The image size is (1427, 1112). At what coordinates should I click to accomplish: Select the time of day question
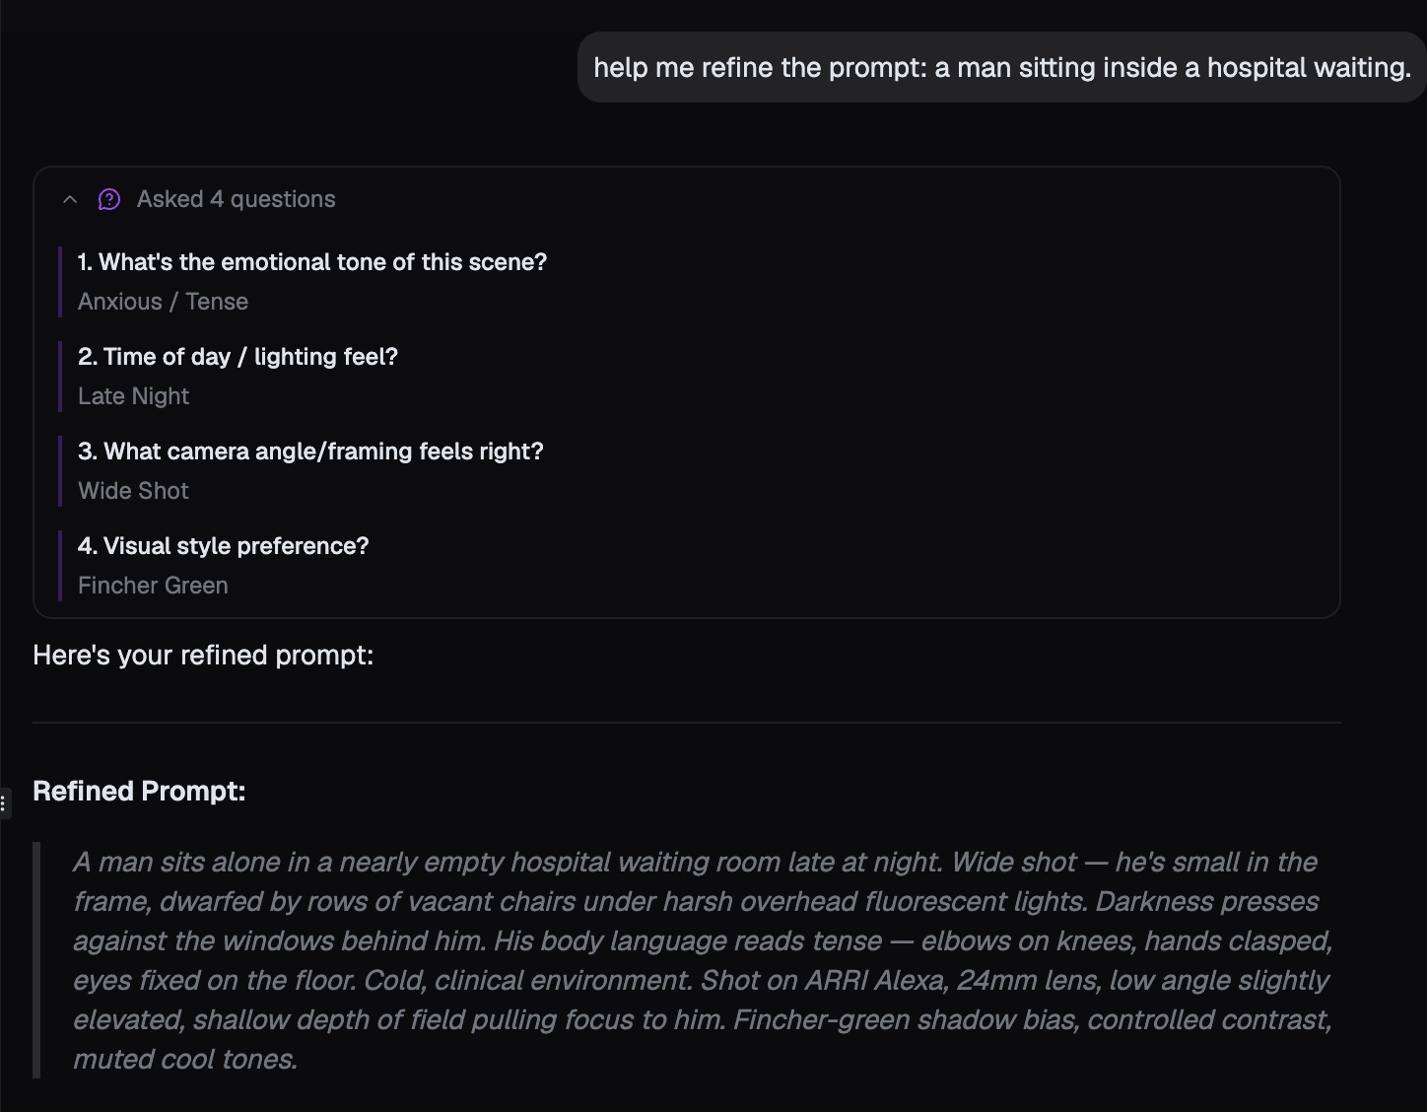238,357
